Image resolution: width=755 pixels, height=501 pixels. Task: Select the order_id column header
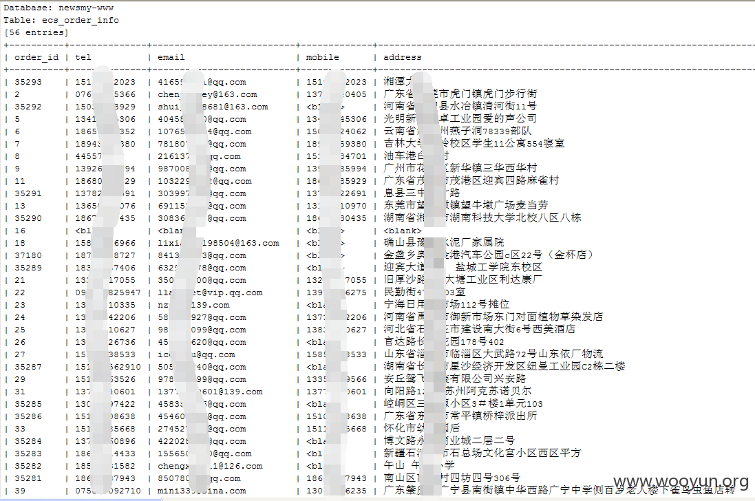36,57
